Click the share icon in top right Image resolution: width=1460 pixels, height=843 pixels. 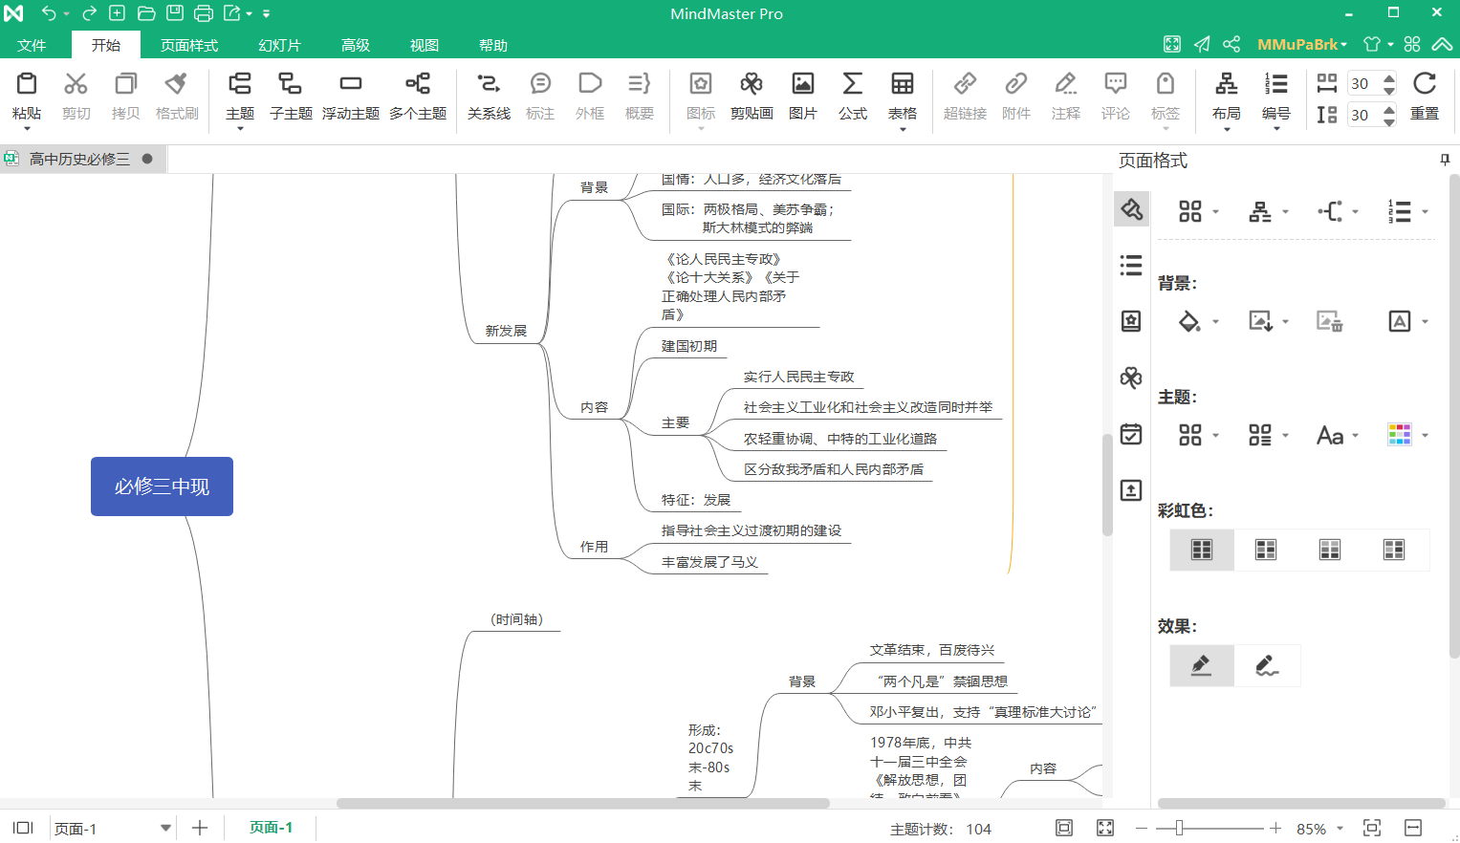(1231, 44)
